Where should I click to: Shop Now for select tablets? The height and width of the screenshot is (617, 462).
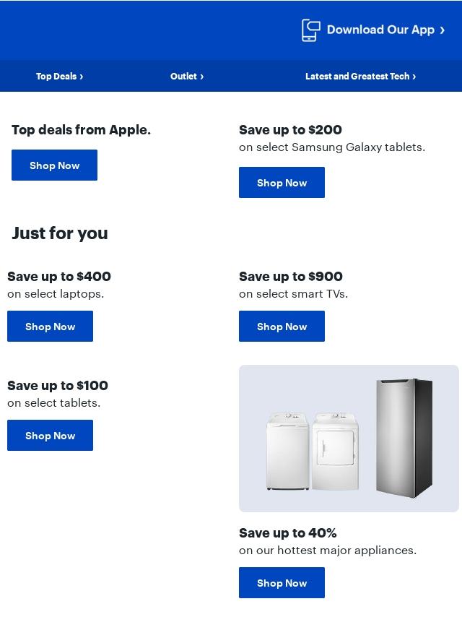click(x=50, y=435)
